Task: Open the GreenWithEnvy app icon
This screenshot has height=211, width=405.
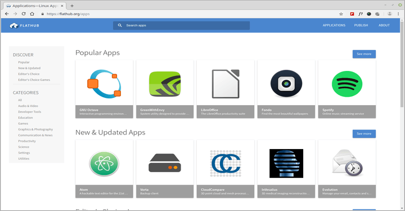Action: click(x=165, y=84)
